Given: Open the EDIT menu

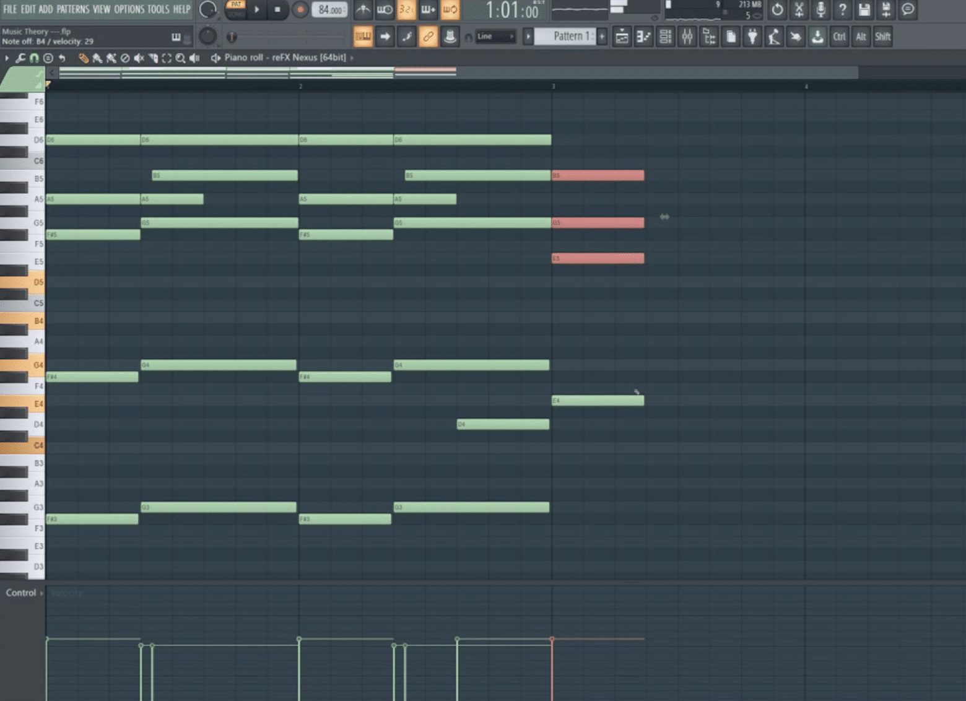Looking at the screenshot, I should point(28,9).
